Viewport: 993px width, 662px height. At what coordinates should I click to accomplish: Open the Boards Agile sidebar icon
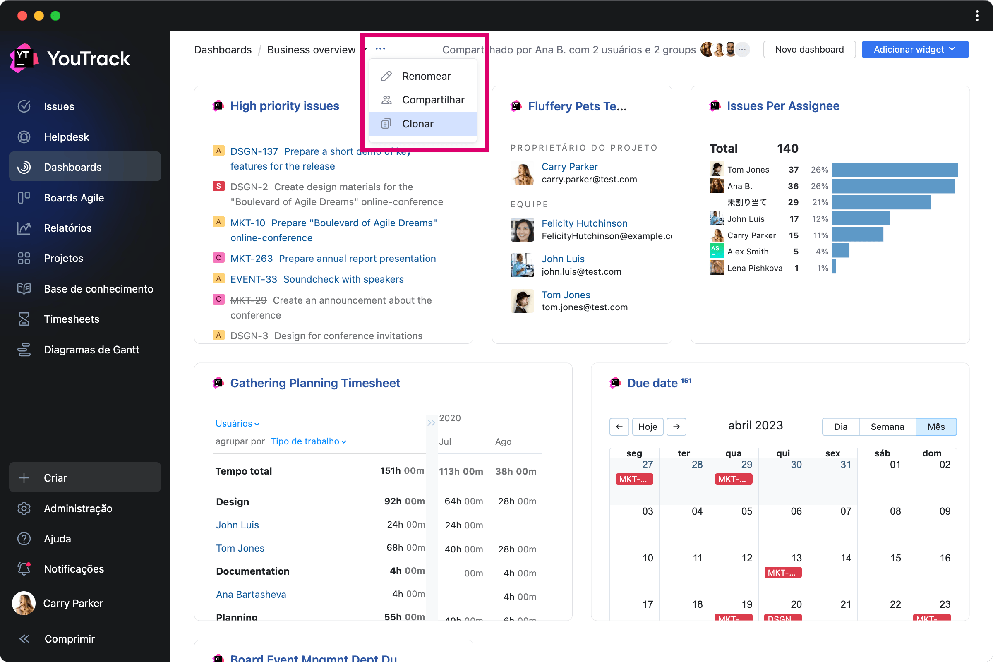click(24, 198)
